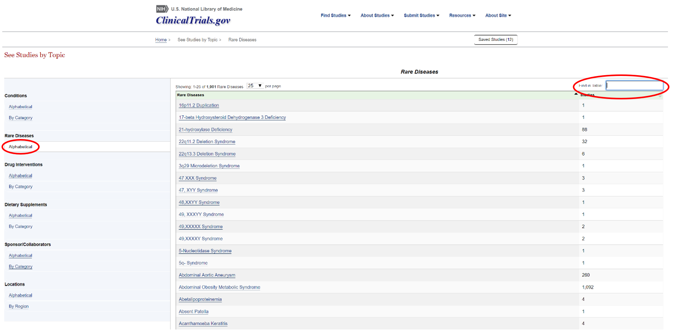Select By Region under Locations
The image size is (674, 331).
pos(19,306)
